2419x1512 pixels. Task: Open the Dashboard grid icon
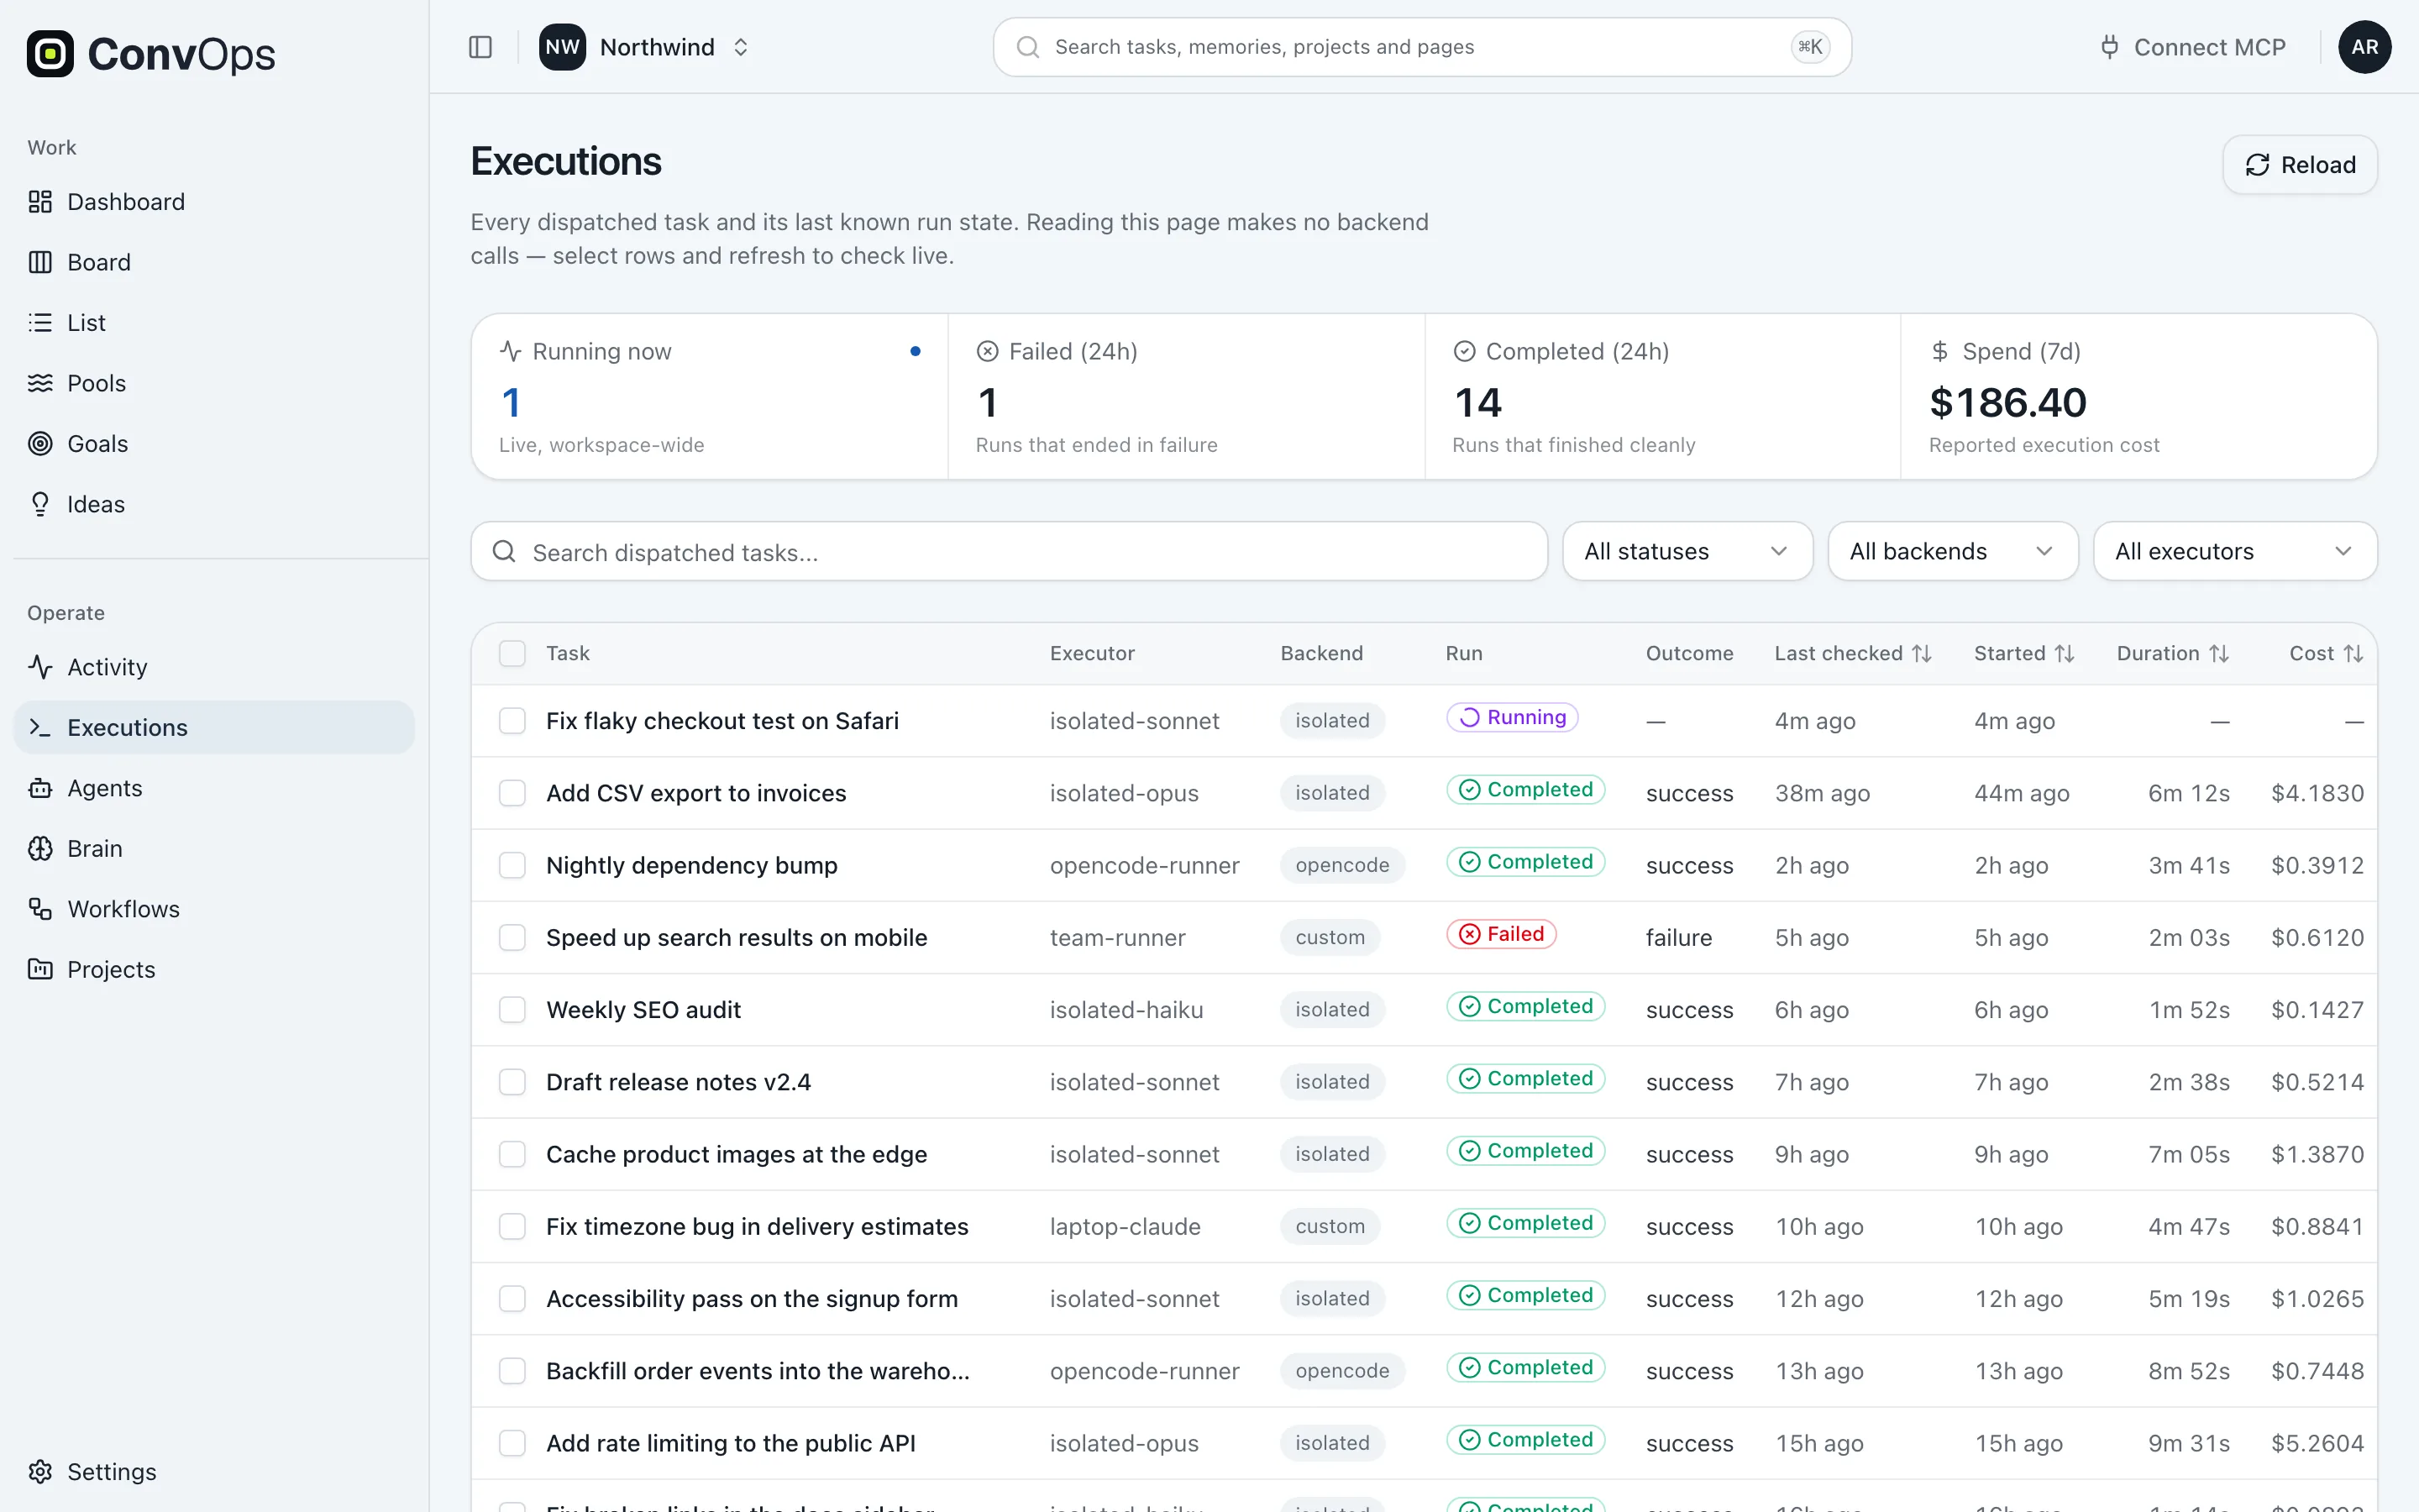(40, 202)
